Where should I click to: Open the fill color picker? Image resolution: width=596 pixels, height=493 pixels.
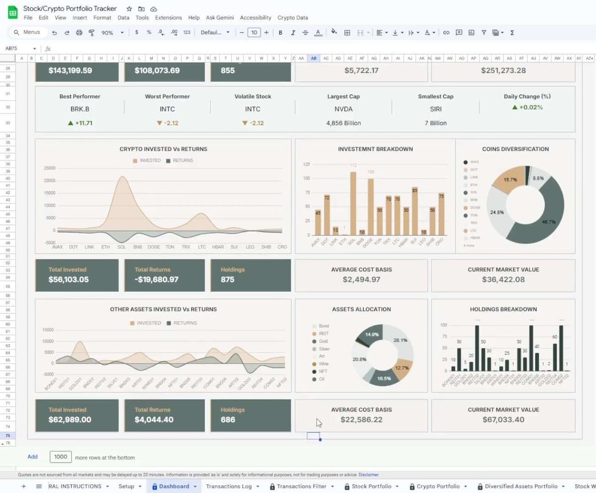334,33
